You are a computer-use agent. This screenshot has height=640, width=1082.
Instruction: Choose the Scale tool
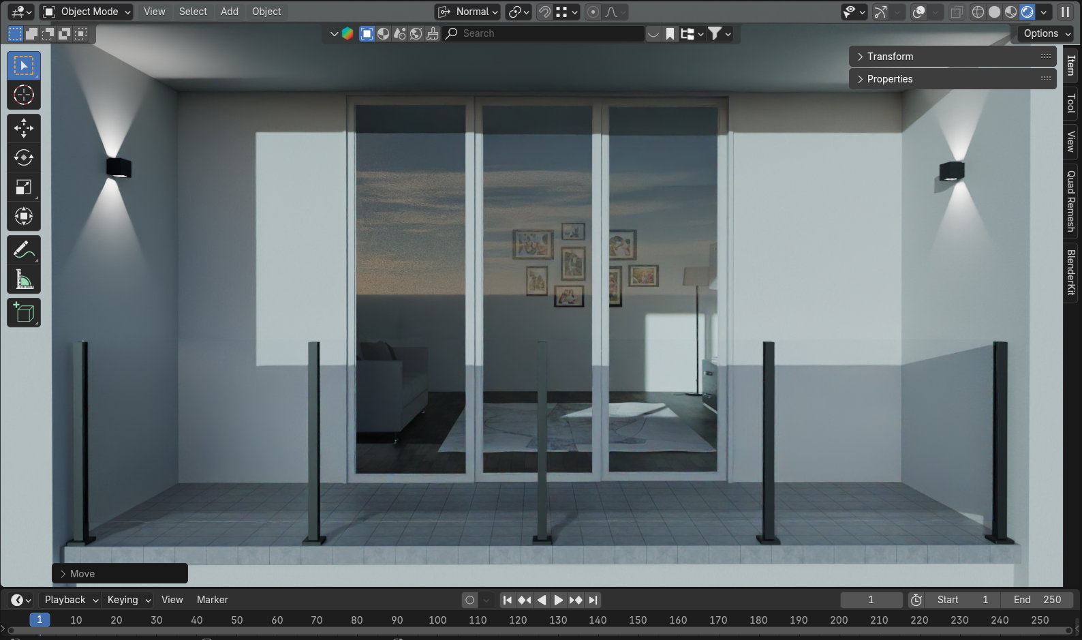pos(24,187)
